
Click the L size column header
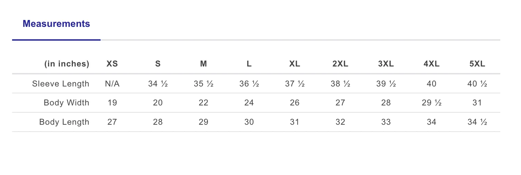point(249,64)
